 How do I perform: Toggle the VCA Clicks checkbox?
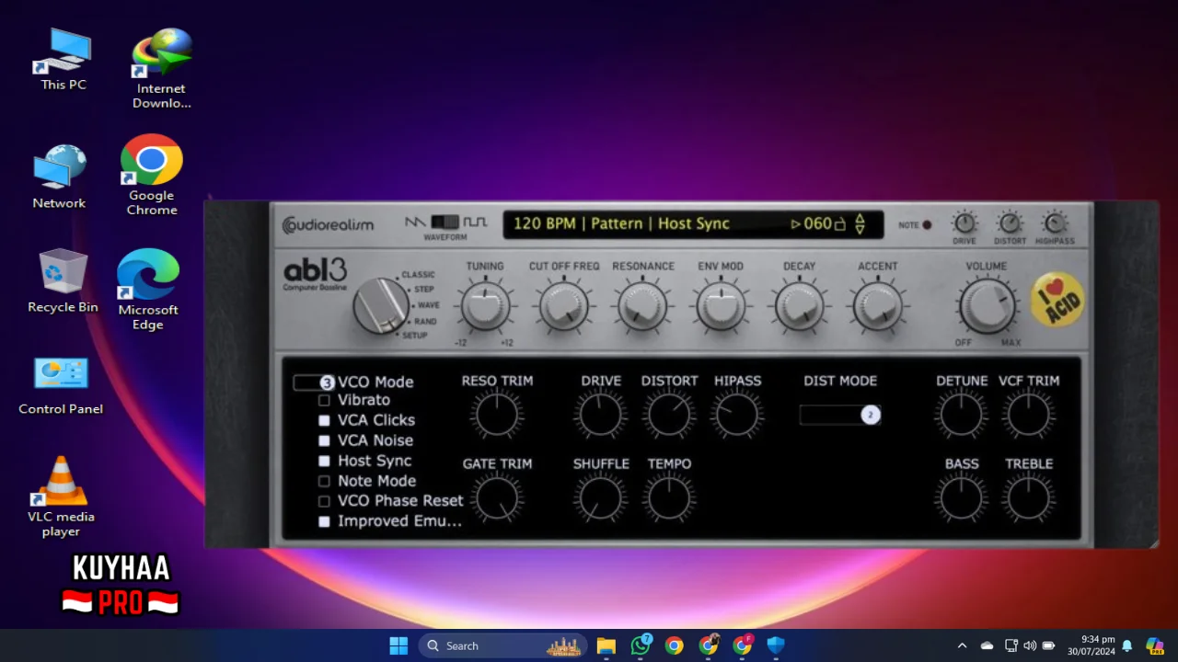point(324,420)
